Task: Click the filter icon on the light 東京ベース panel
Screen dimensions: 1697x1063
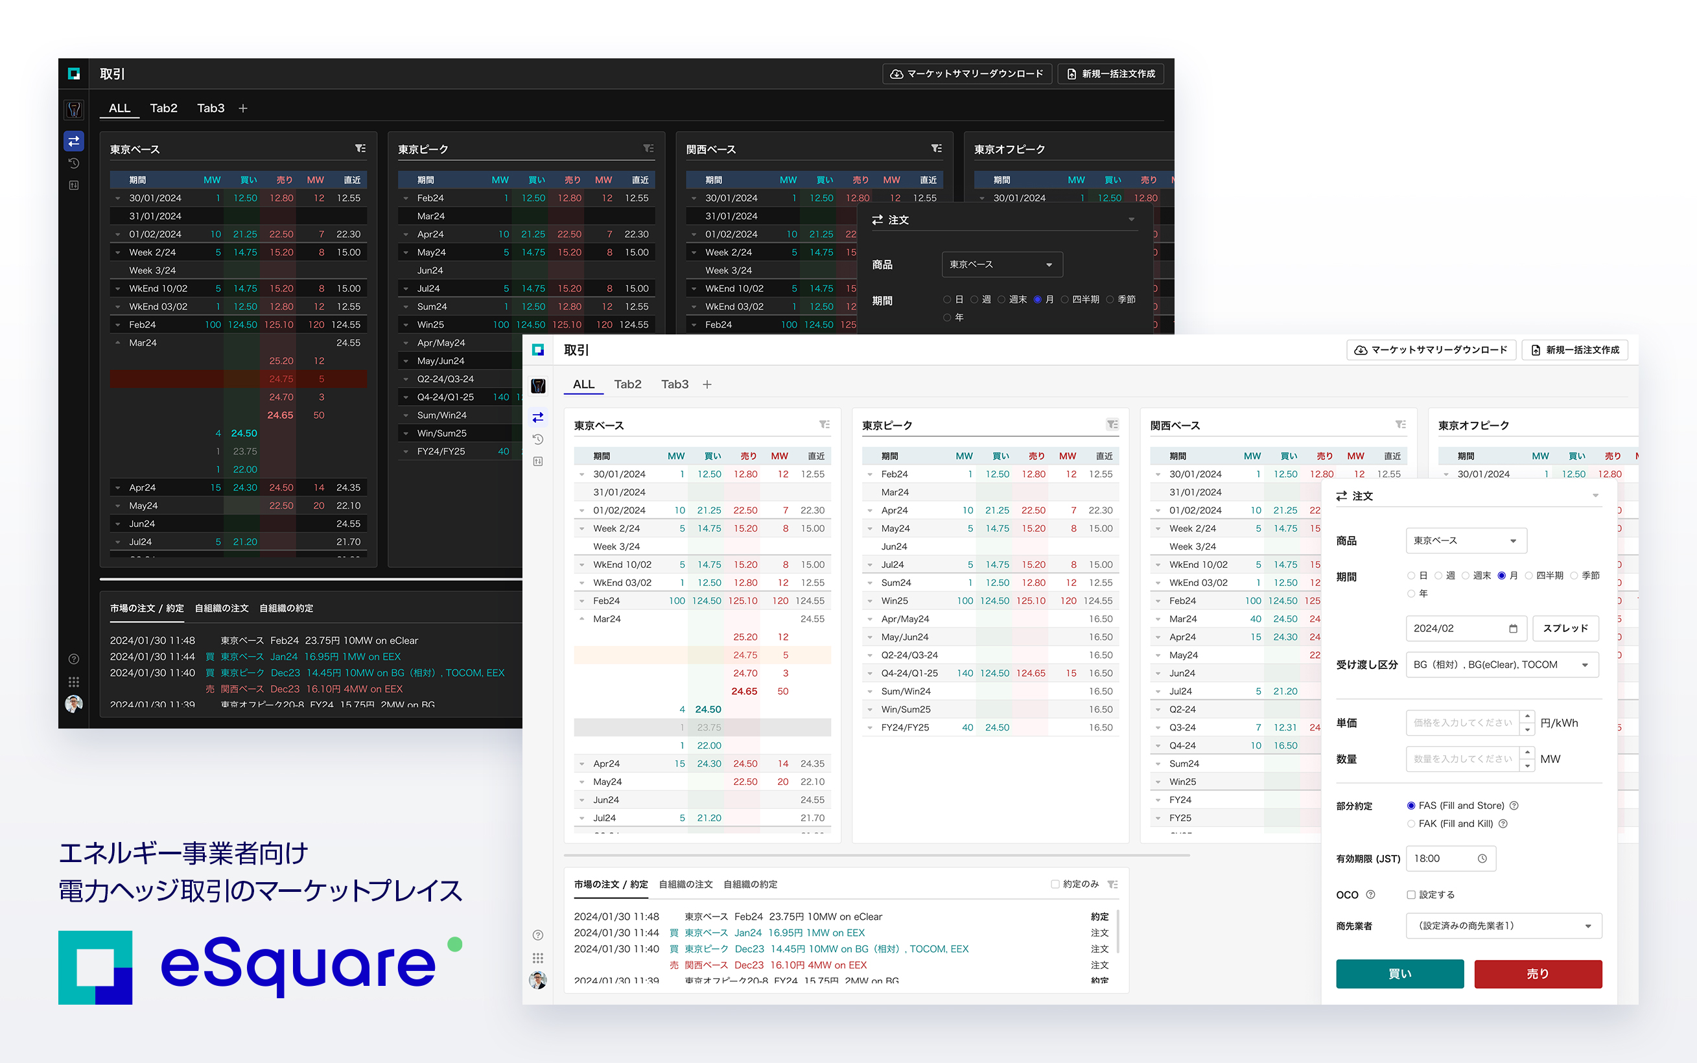Action: 825,425
